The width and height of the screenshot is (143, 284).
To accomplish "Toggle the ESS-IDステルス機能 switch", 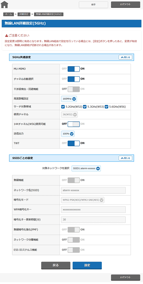I will [x=74, y=250].
